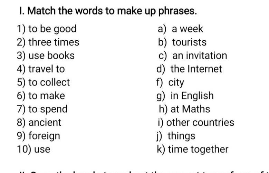Select item 1 'to be good'
This screenshot has height=173, width=269.
[47, 29]
